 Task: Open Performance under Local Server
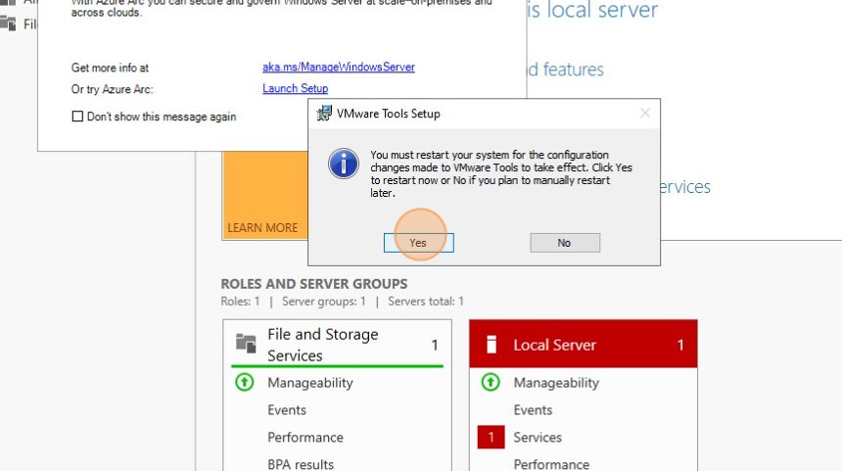point(551,464)
